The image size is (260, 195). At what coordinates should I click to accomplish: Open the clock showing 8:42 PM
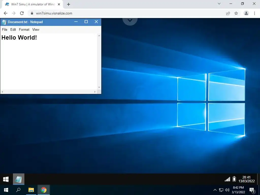pos(238,190)
